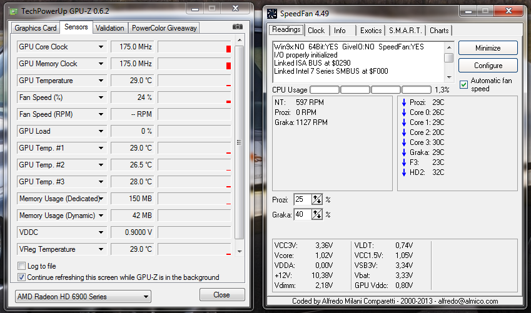Click the GPU-Z title bar app icon
The width and height of the screenshot is (531, 313).
[14, 11]
